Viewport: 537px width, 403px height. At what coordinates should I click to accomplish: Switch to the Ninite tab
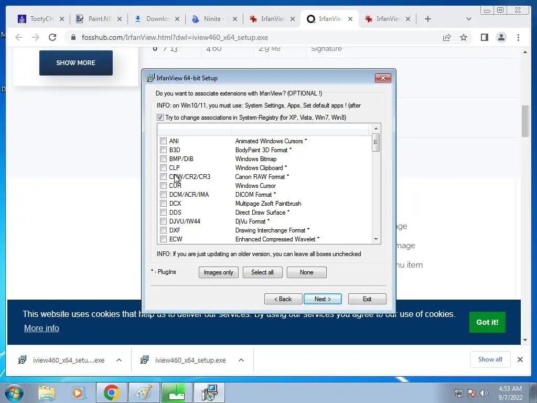(x=214, y=19)
